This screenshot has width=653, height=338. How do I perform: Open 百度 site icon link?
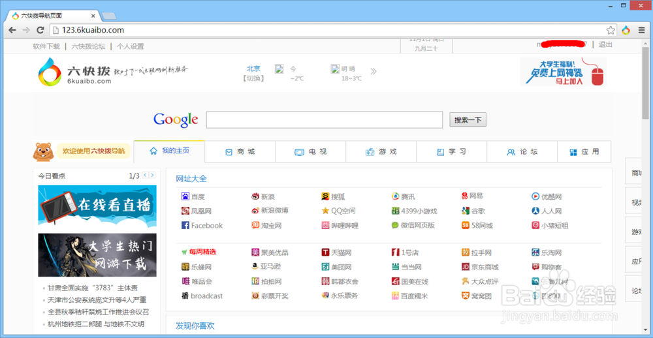[x=185, y=196]
